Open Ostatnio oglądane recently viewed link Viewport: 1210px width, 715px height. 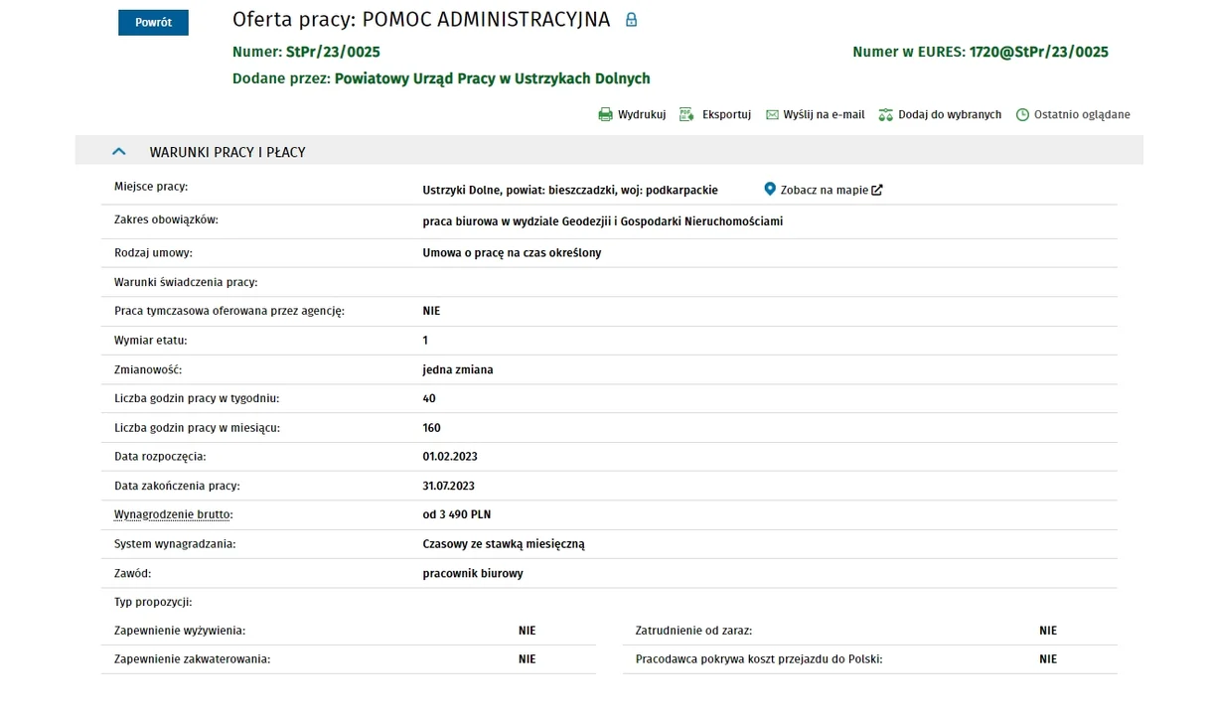(x=1082, y=115)
